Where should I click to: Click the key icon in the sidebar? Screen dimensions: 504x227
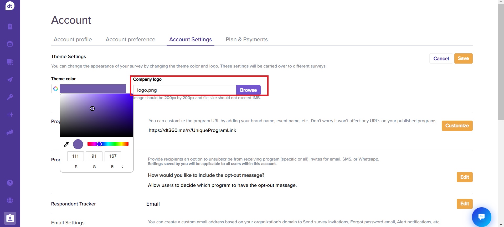(x=10, y=97)
